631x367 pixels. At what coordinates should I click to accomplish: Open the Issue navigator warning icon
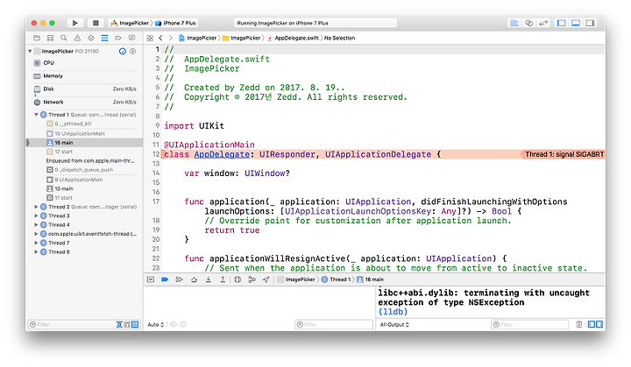coord(77,38)
